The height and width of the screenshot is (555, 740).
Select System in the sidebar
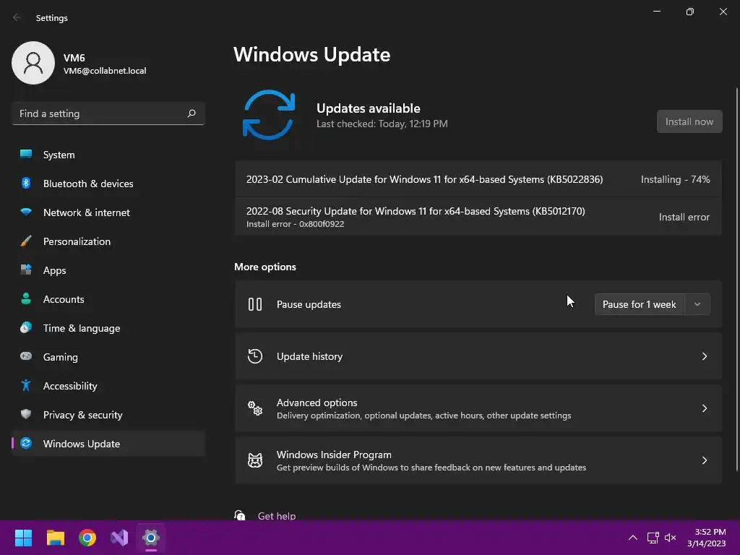click(108, 155)
